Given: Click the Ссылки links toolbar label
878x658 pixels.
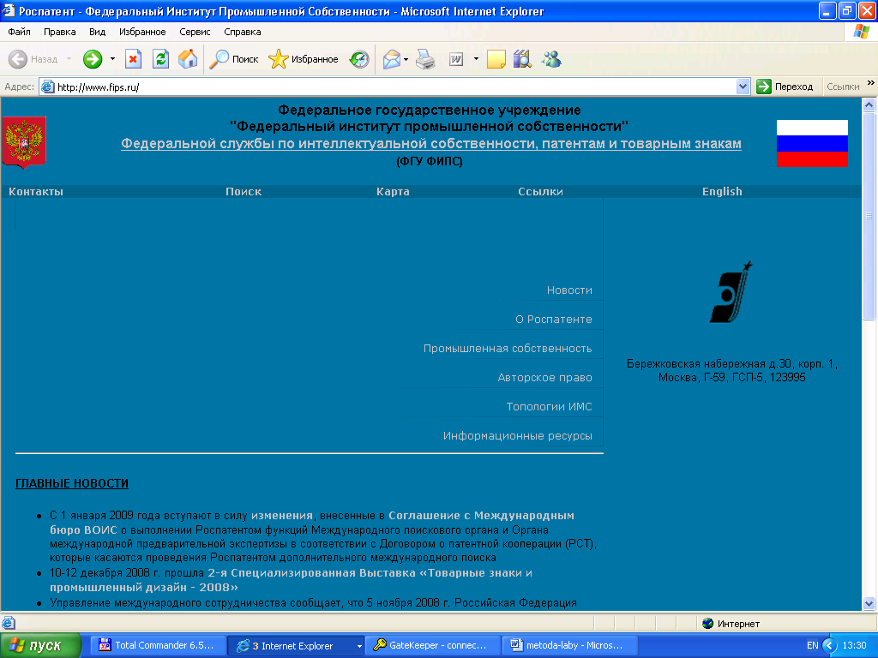Looking at the screenshot, I should pos(843,87).
